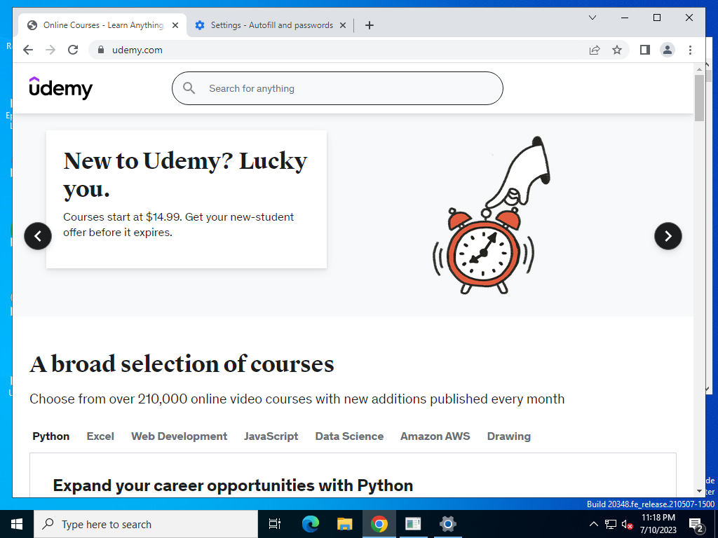
Task: Open the Settings gear taskbar app
Action: click(447, 524)
